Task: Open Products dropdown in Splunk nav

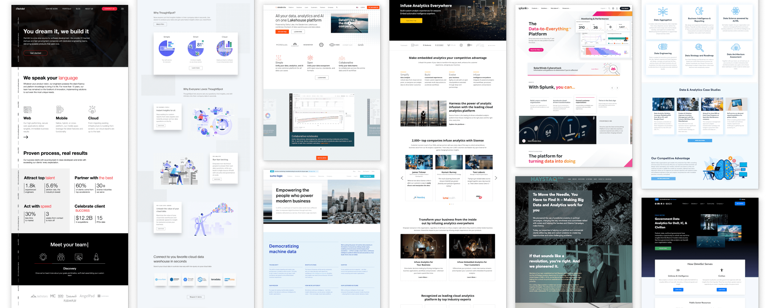Action: point(535,8)
